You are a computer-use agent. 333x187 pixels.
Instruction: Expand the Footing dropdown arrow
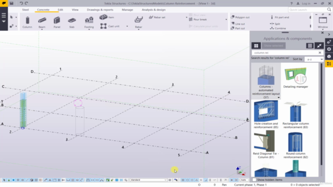[x=89, y=30]
